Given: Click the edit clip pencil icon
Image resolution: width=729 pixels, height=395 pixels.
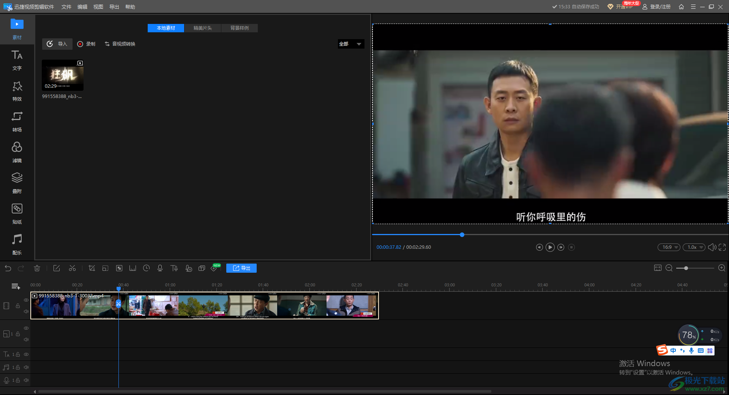Looking at the screenshot, I should 57,268.
